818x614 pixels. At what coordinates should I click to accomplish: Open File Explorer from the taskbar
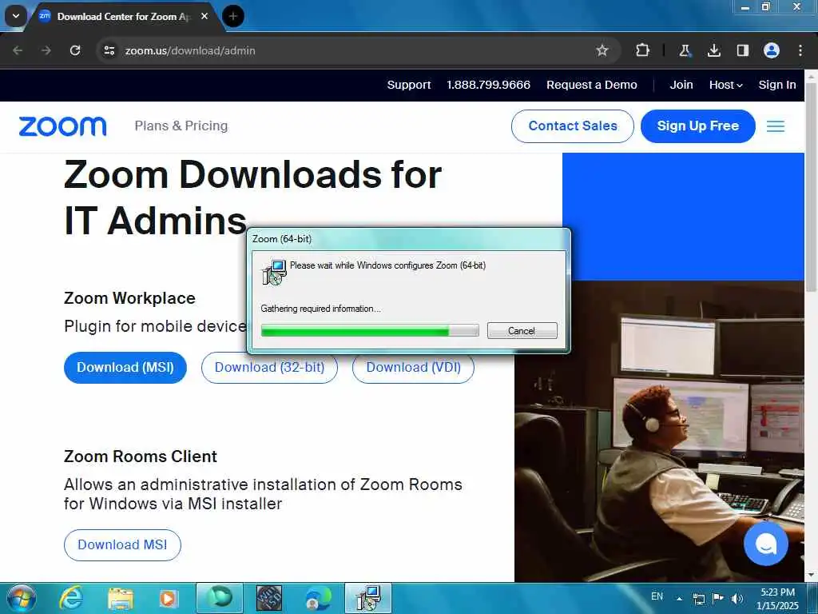click(x=121, y=598)
